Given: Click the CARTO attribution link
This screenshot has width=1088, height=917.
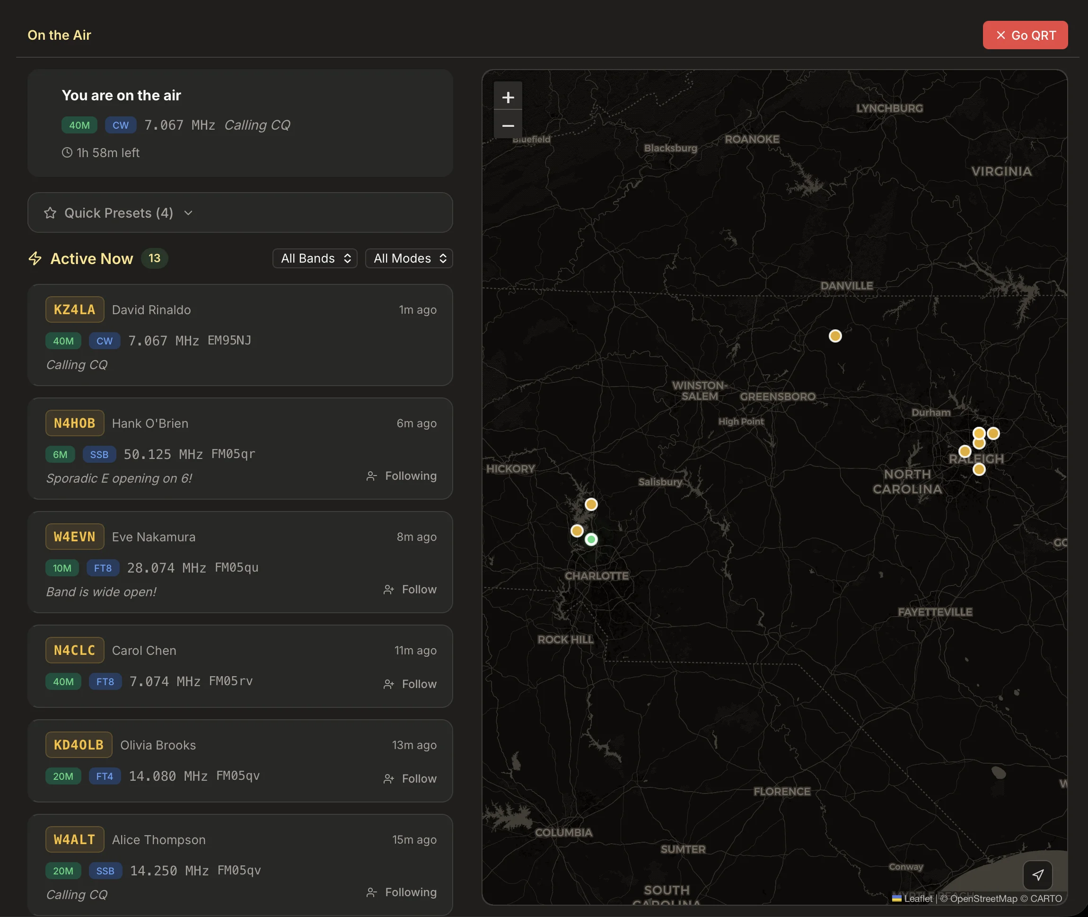Looking at the screenshot, I should [x=1046, y=898].
